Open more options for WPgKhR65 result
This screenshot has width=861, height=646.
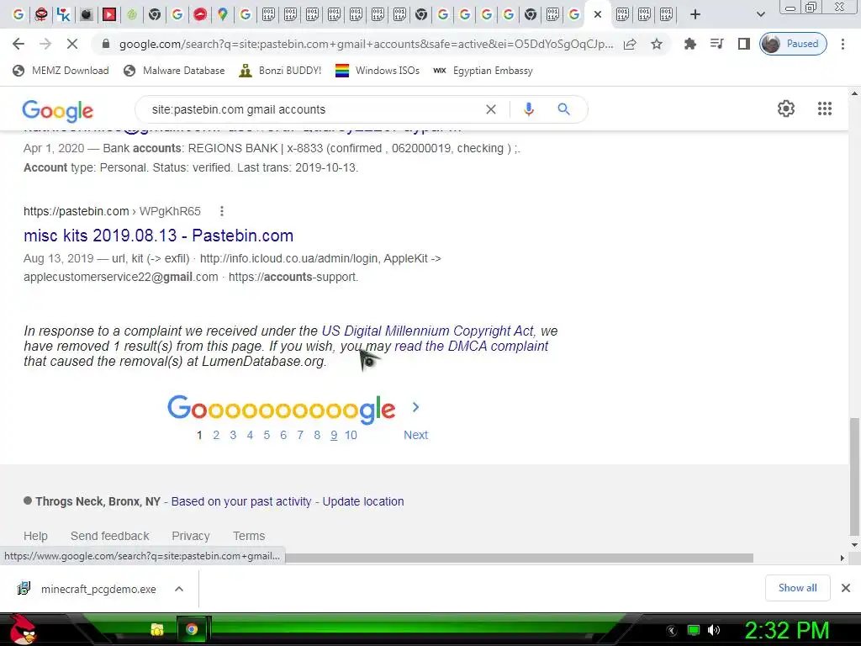pyautogui.click(x=222, y=211)
